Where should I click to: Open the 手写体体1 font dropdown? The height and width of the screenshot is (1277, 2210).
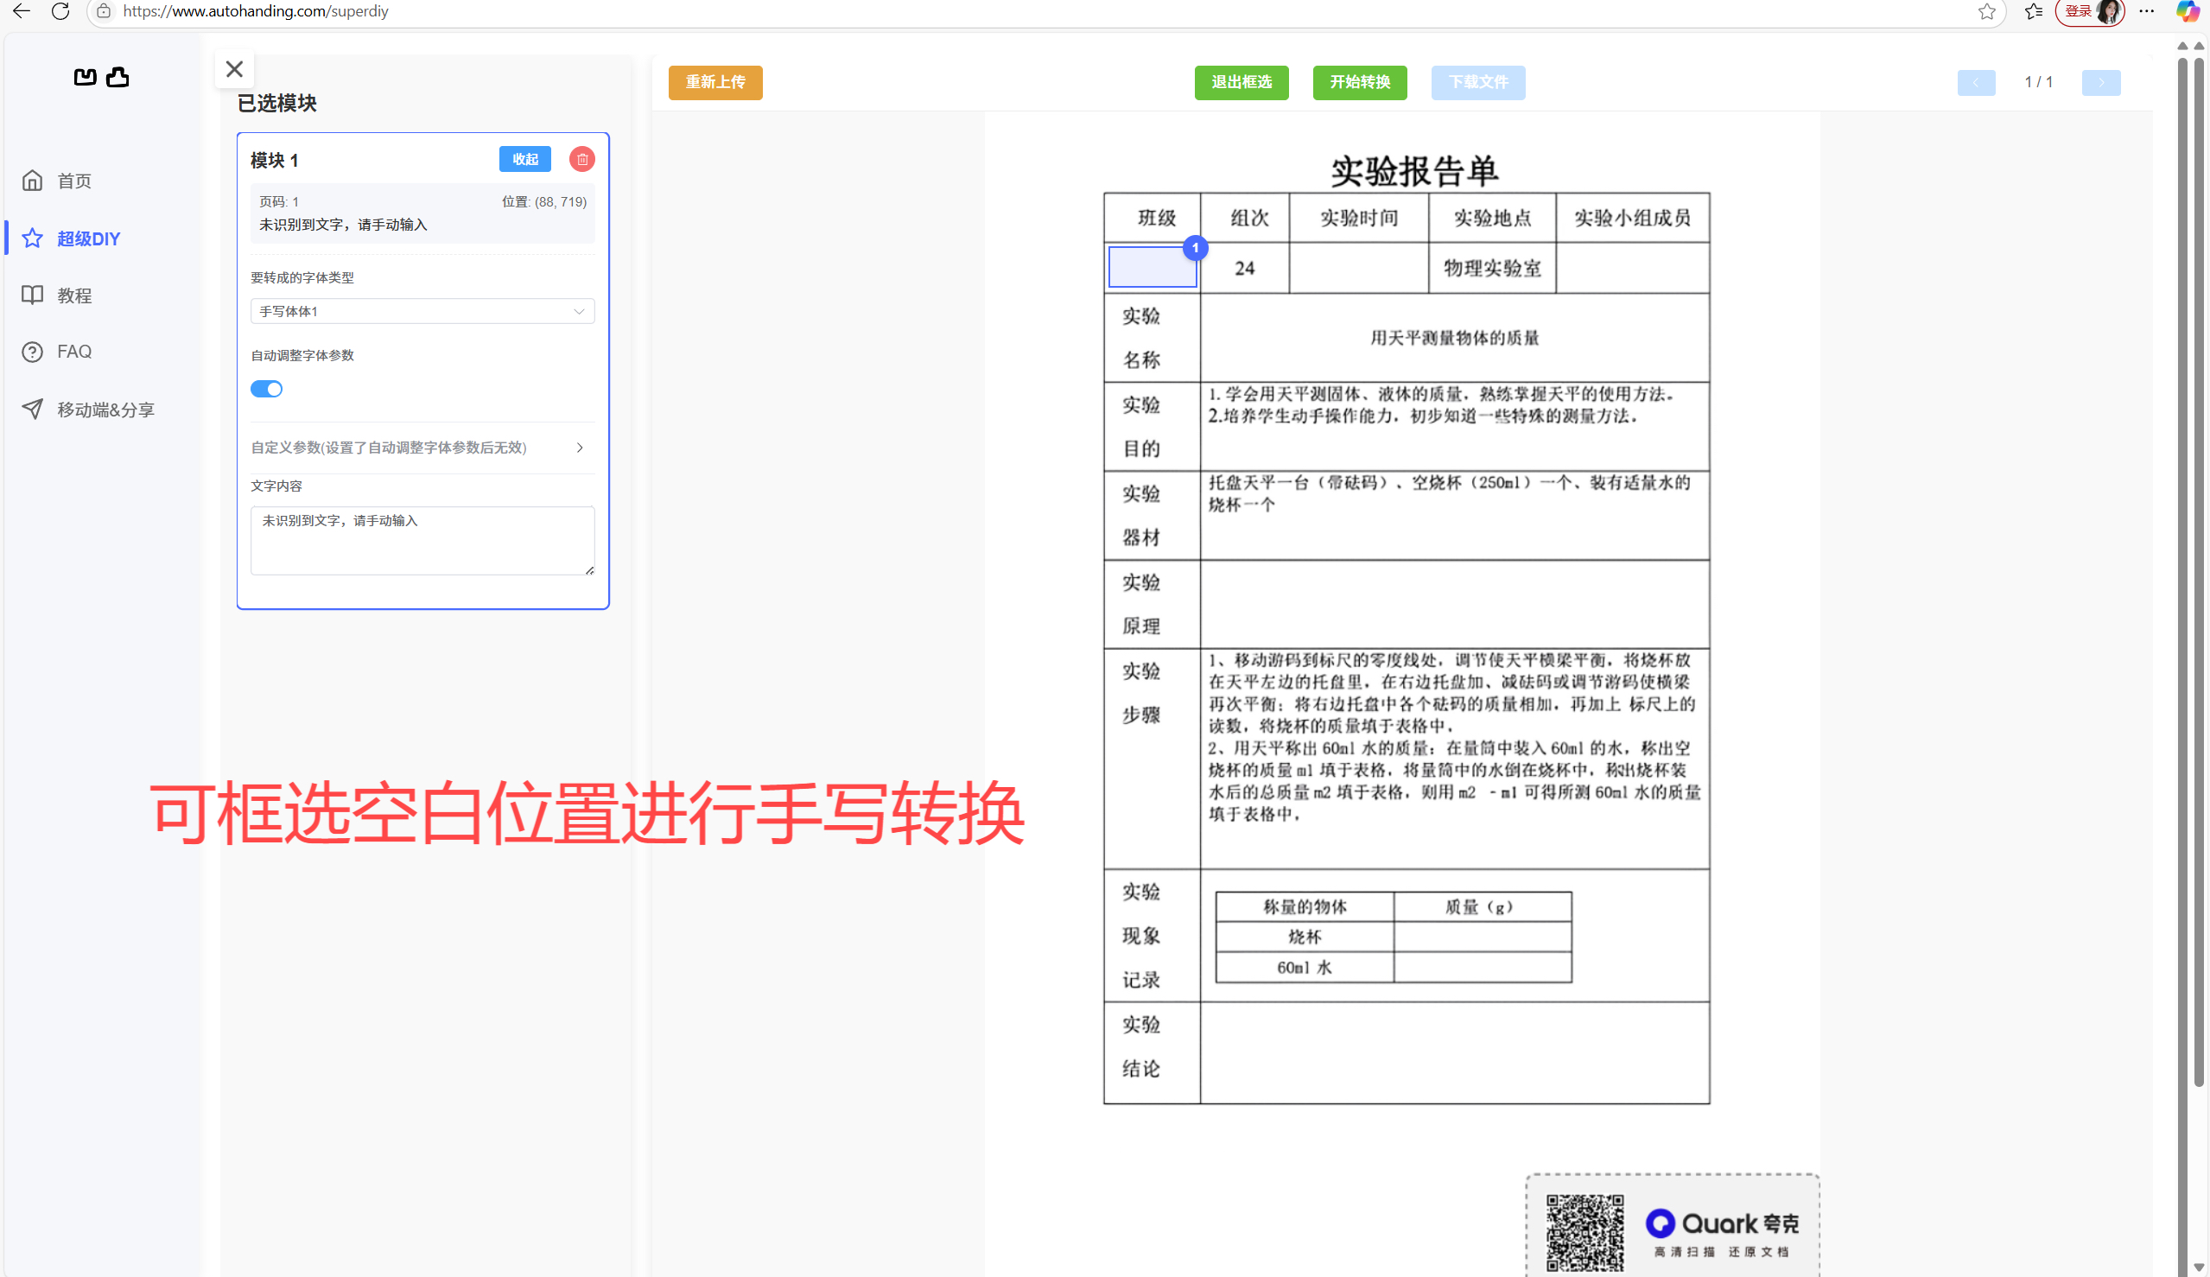(x=422, y=310)
